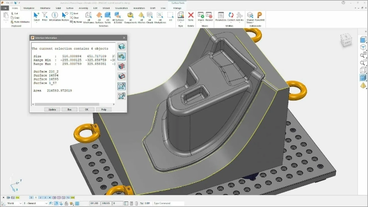Screen dimensions: 368x207
Task: Click fourth side icon in Selection Information dialog
Action: coord(122,76)
